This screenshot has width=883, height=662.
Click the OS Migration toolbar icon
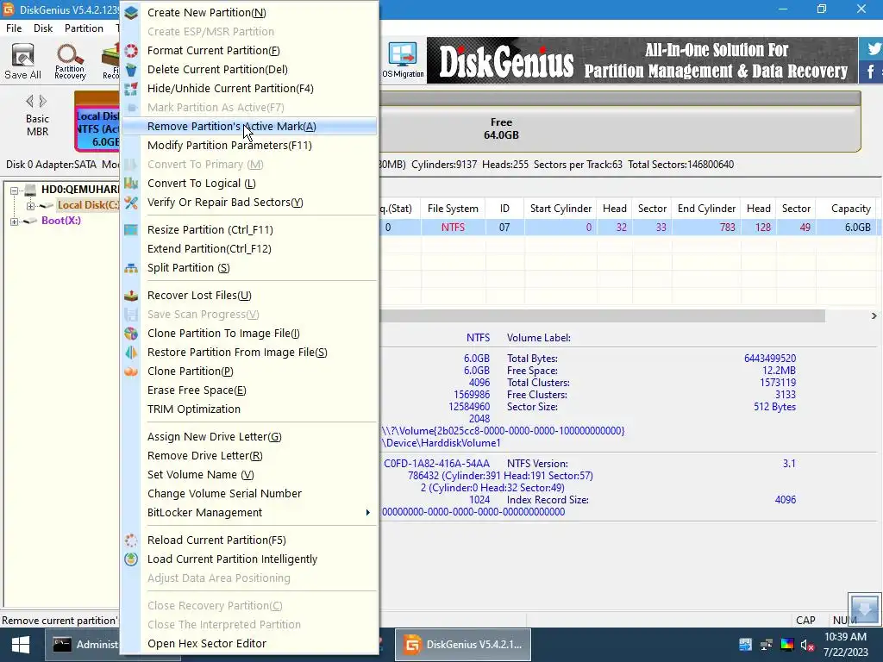click(x=404, y=61)
